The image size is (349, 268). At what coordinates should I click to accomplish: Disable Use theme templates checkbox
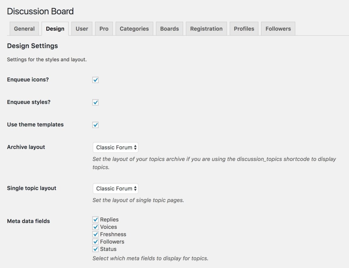tap(95, 125)
